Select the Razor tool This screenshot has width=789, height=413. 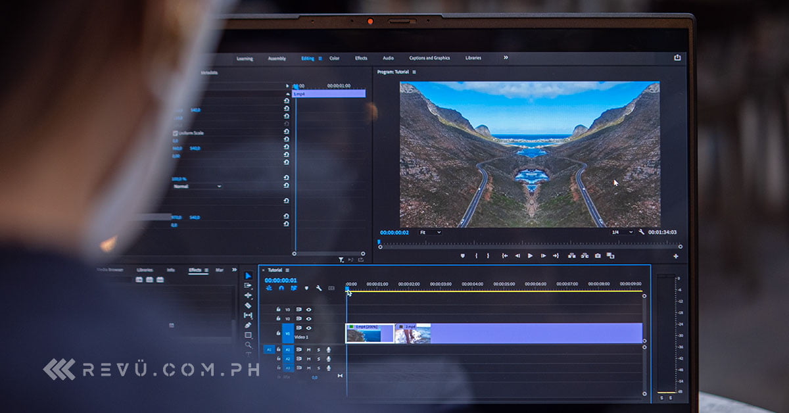click(248, 305)
